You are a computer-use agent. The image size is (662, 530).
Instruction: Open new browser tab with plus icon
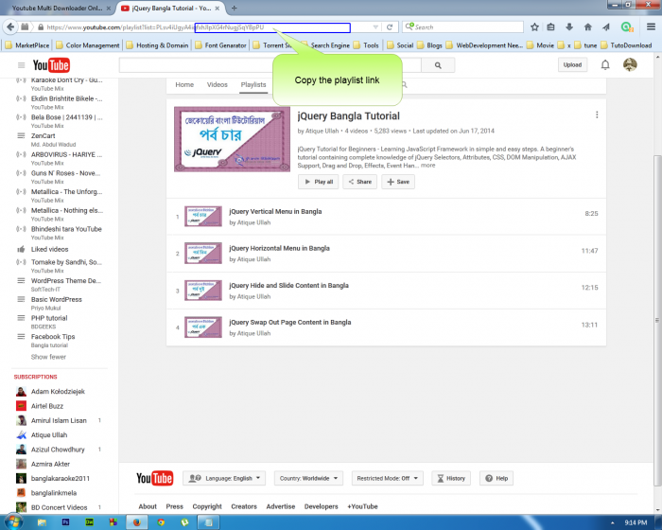(x=234, y=8)
